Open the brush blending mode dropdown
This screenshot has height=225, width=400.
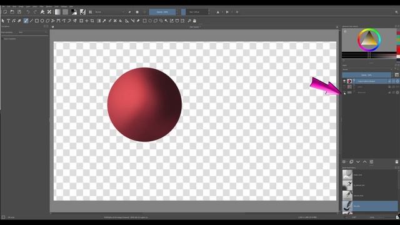click(110, 12)
